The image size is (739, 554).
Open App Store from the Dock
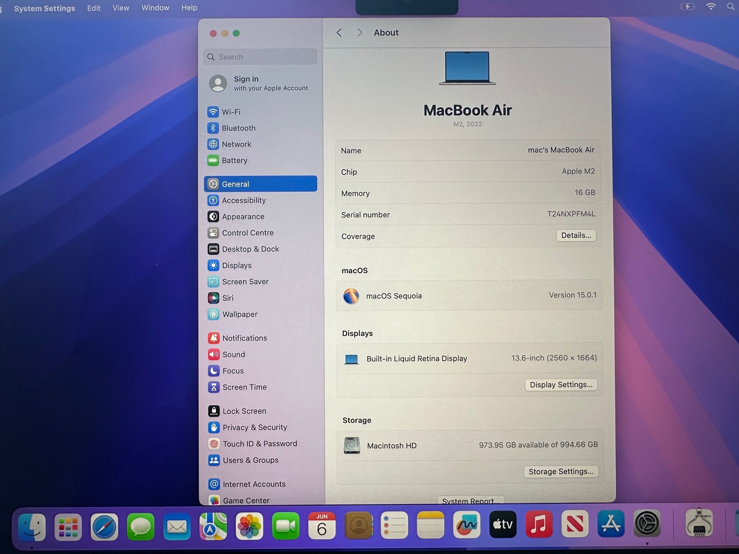[x=611, y=524]
